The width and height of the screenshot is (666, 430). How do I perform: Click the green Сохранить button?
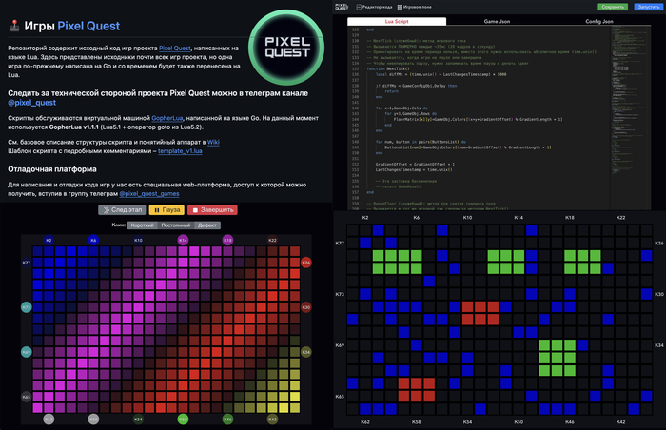(x=613, y=6)
